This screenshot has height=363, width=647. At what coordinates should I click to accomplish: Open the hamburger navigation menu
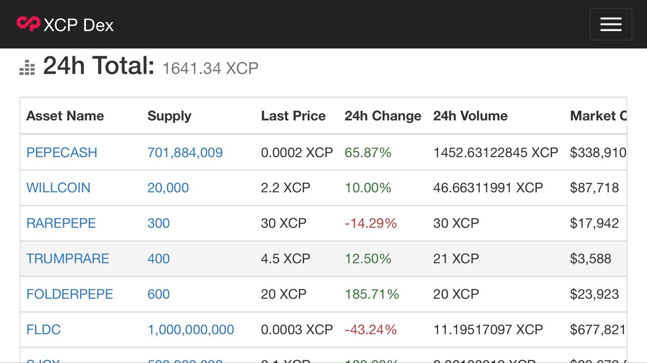click(611, 24)
